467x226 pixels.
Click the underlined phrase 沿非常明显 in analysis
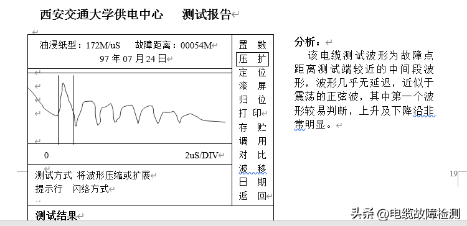coord(424,111)
